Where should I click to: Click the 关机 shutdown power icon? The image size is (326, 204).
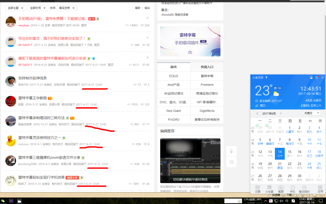[x=292, y=189]
